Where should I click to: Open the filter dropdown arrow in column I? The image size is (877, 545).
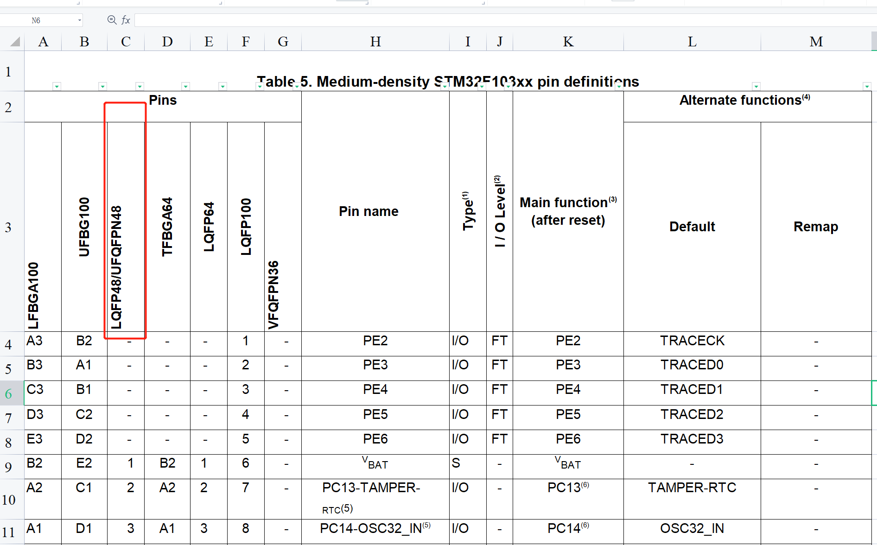coord(482,86)
